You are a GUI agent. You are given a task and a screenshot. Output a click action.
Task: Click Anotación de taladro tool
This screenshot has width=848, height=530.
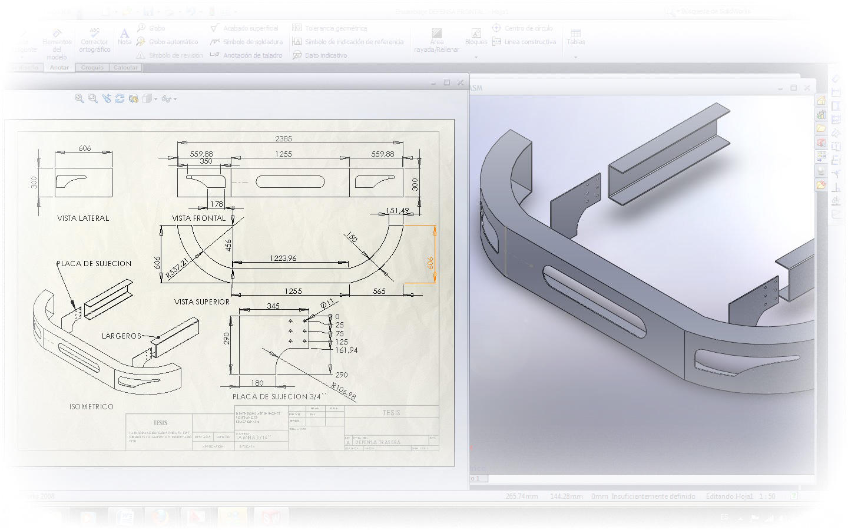[246, 55]
